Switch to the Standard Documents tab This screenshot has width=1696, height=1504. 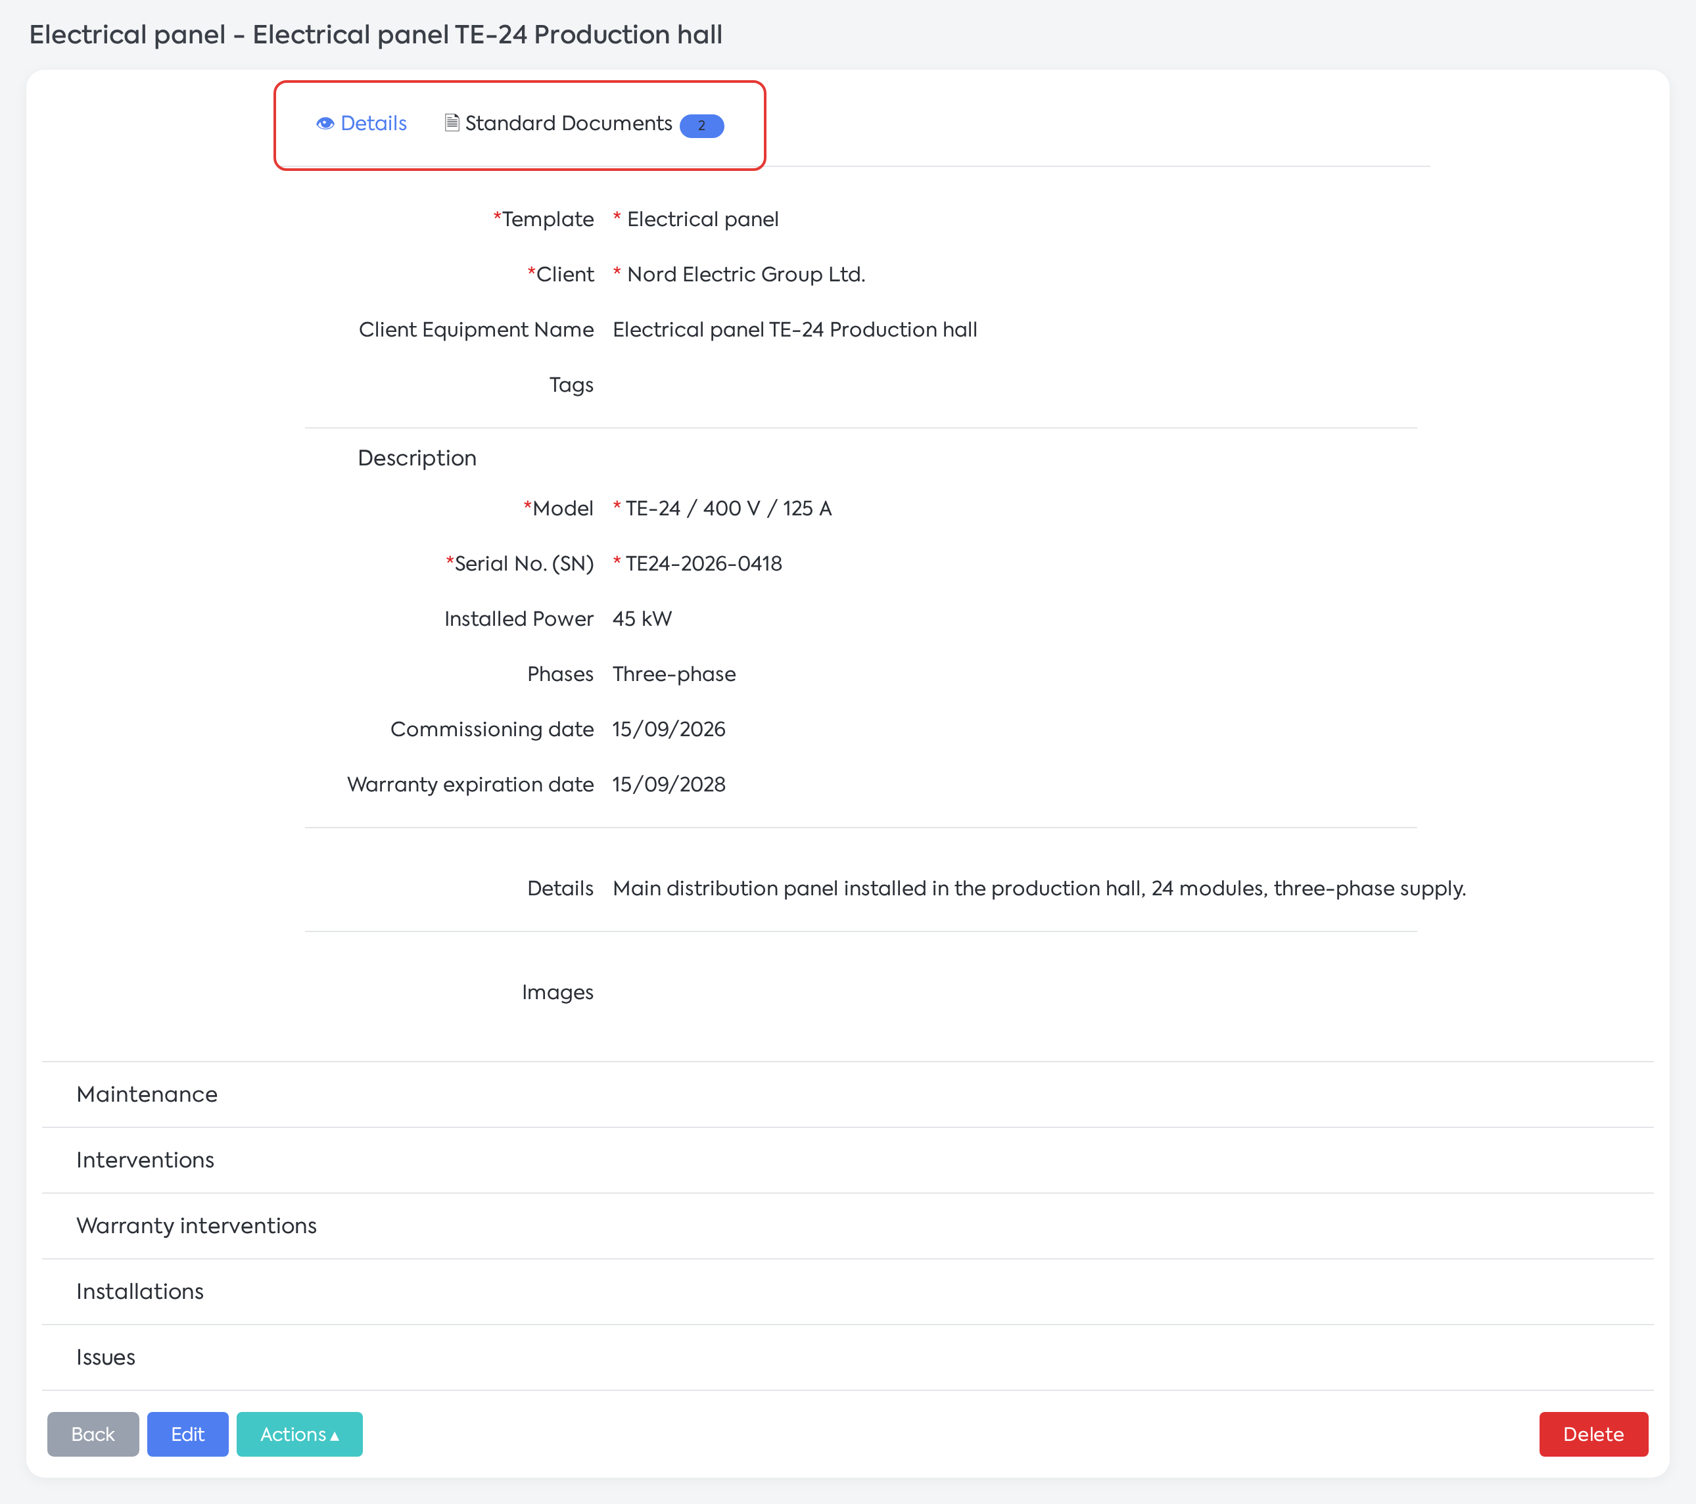pyautogui.click(x=584, y=124)
